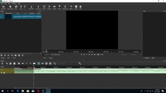Click the player volume speaker icon

pos(102,55)
